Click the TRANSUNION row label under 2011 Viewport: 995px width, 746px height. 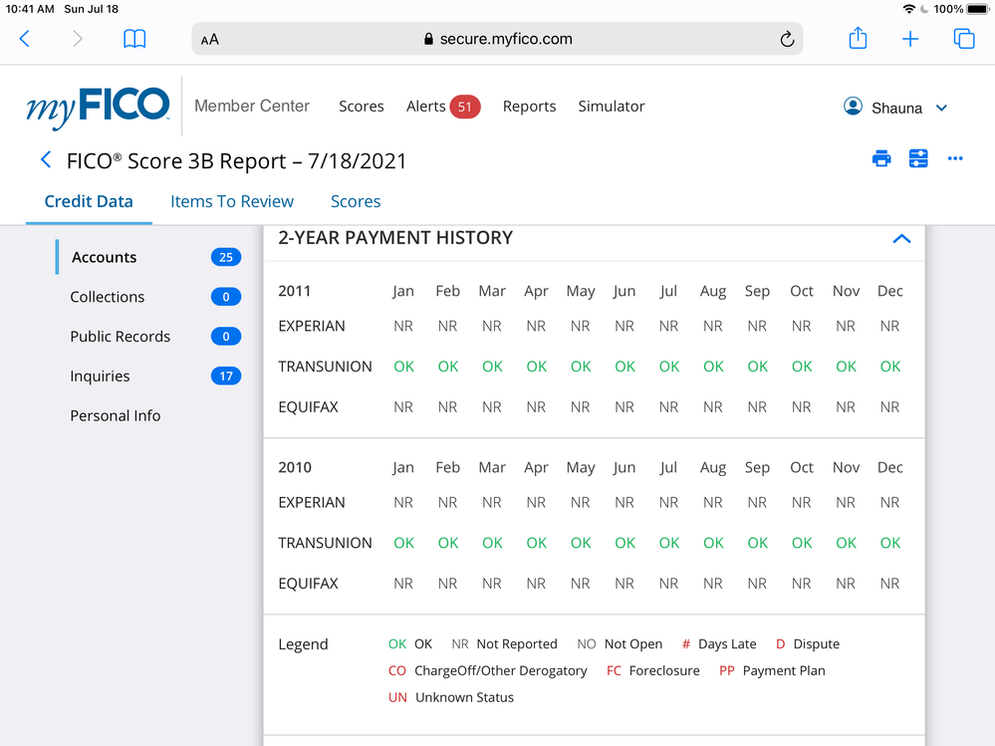(x=325, y=367)
